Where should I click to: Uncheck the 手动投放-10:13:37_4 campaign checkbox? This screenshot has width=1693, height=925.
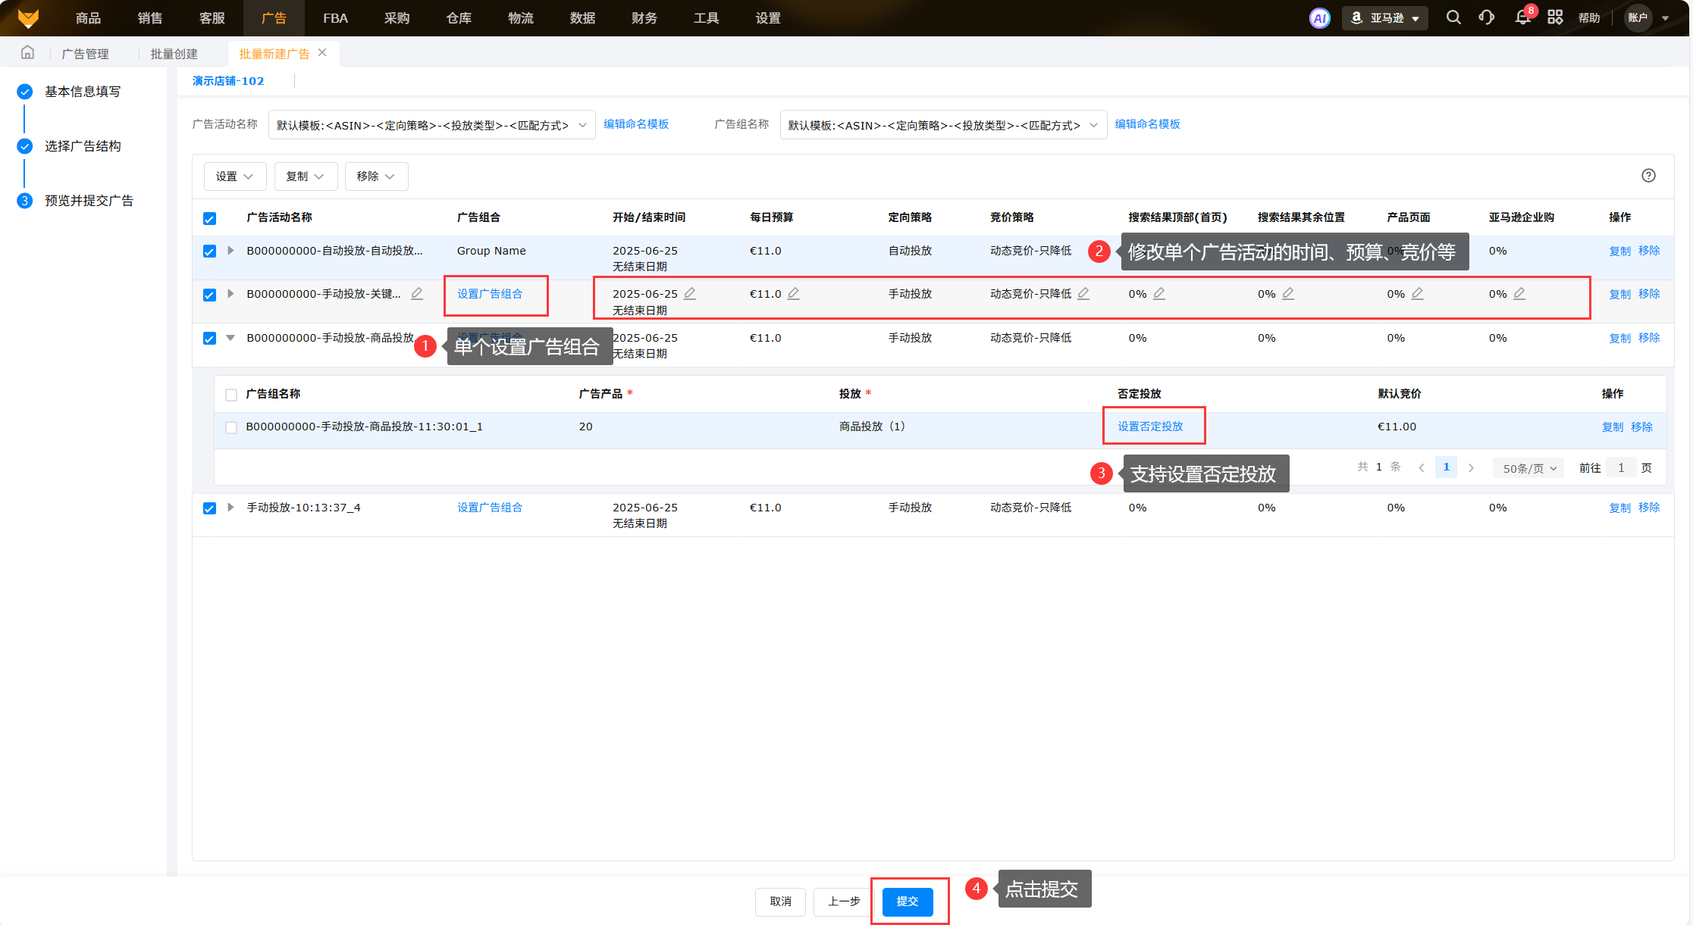click(210, 508)
